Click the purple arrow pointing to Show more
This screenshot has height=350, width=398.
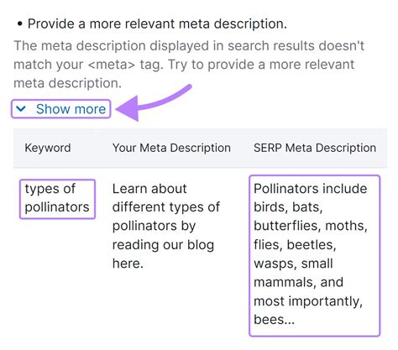tap(154, 102)
